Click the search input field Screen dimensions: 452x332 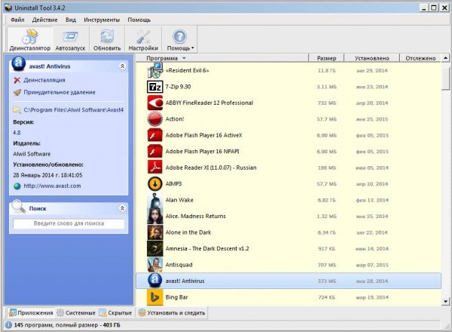[x=69, y=223]
